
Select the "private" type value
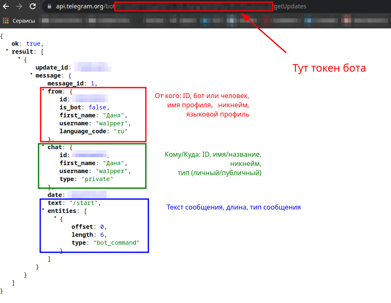(x=97, y=179)
